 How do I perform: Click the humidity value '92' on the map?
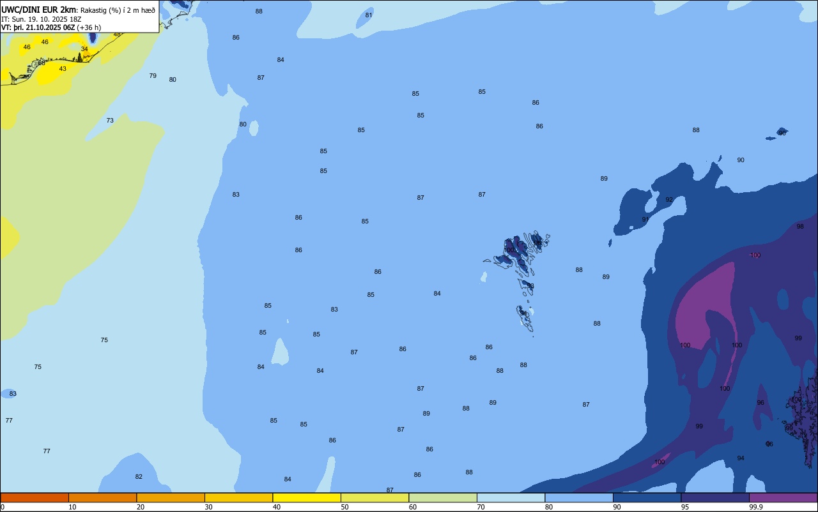point(669,200)
